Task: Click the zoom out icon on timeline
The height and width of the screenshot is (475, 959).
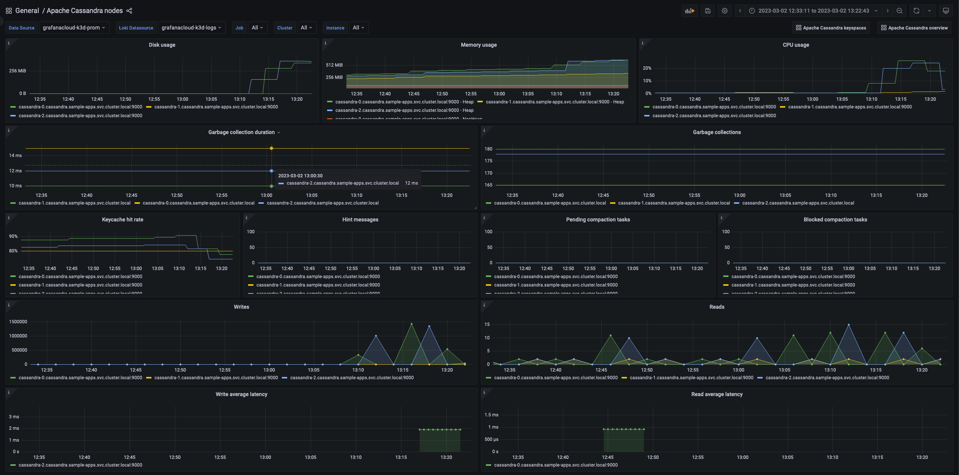Action: 899,10
